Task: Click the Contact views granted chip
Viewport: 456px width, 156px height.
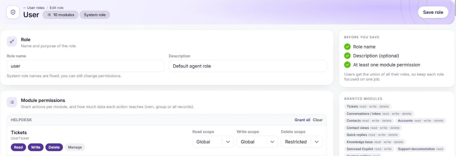Action: click(373, 128)
